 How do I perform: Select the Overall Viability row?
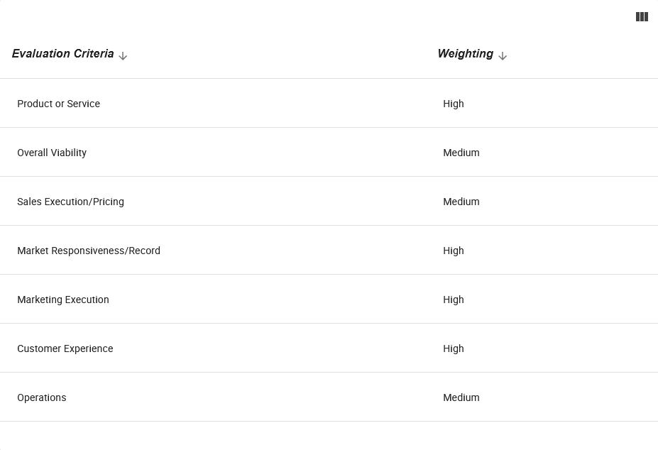329,153
